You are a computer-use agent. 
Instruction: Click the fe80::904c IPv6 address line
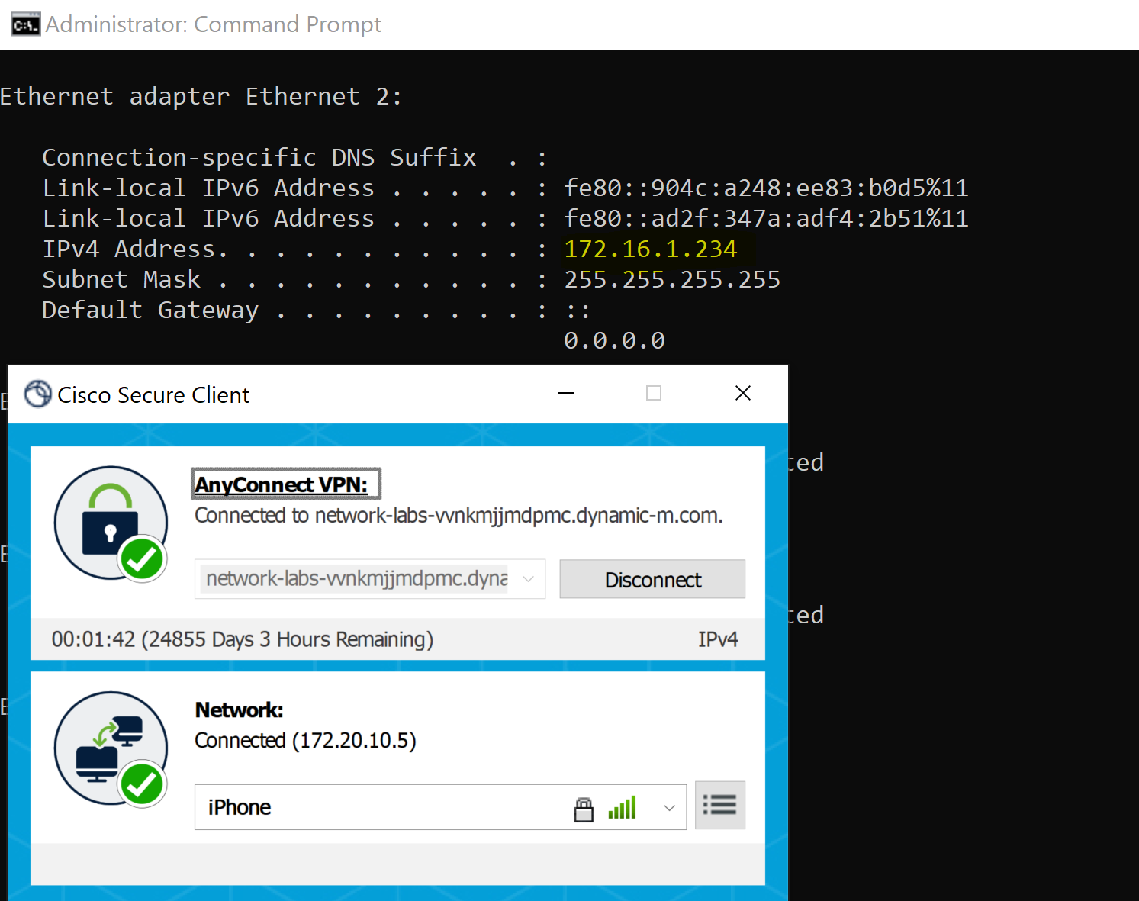coord(766,188)
